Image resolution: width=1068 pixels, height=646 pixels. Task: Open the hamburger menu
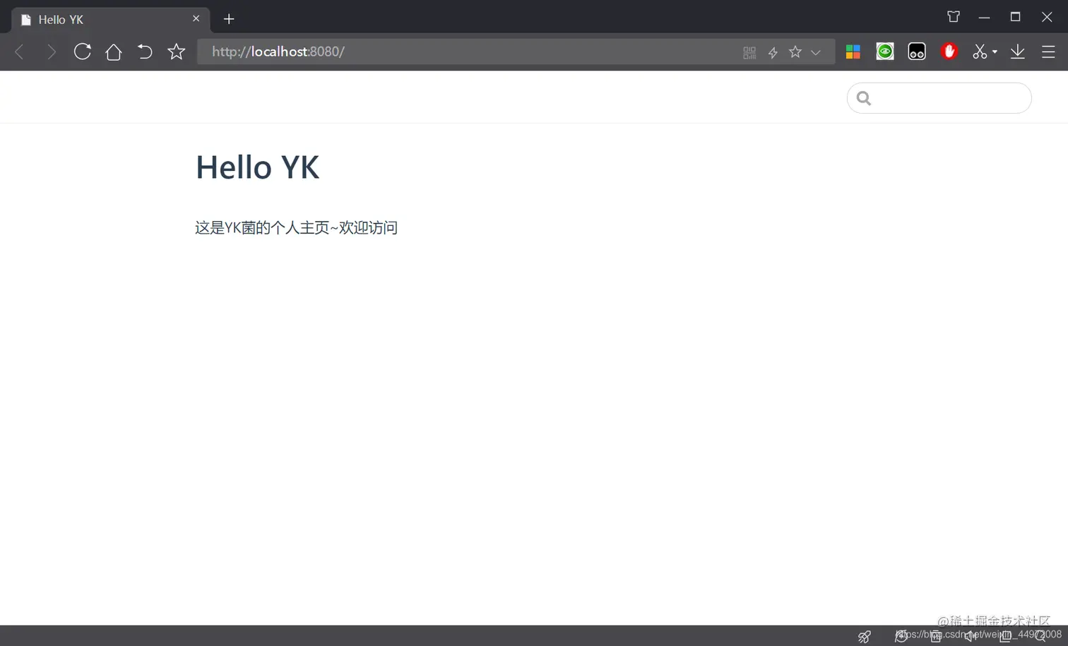[x=1049, y=52]
